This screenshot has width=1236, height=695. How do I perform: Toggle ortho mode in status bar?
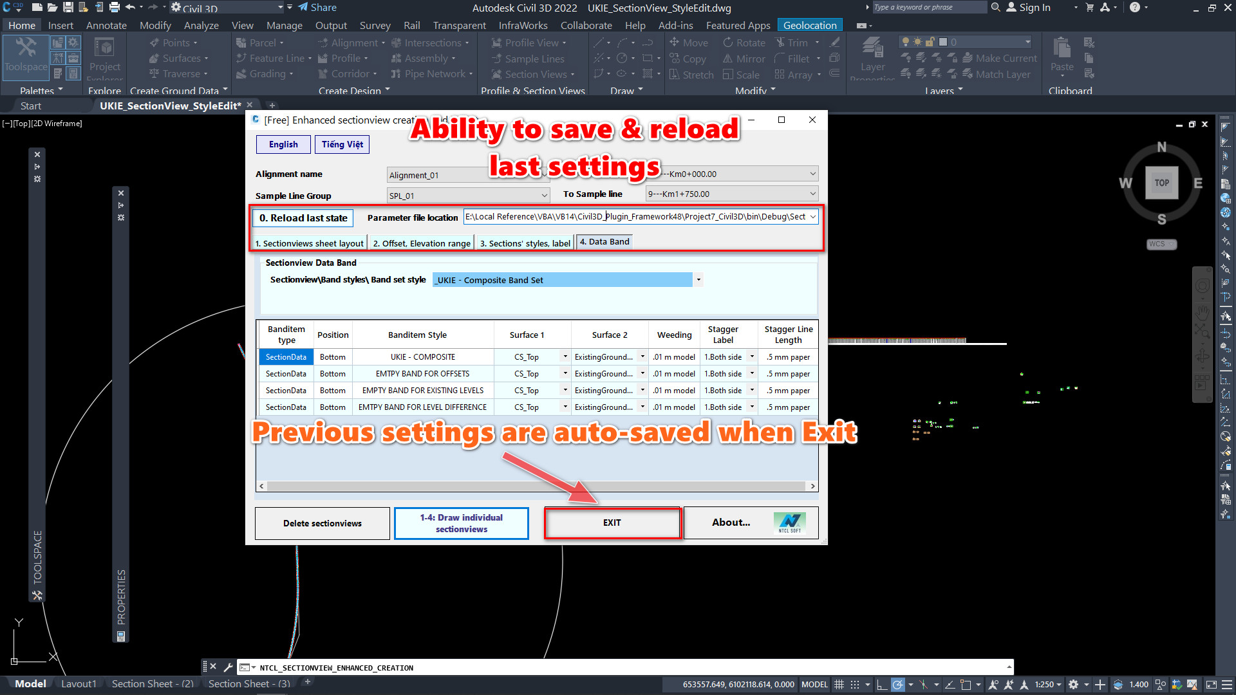pos(882,685)
